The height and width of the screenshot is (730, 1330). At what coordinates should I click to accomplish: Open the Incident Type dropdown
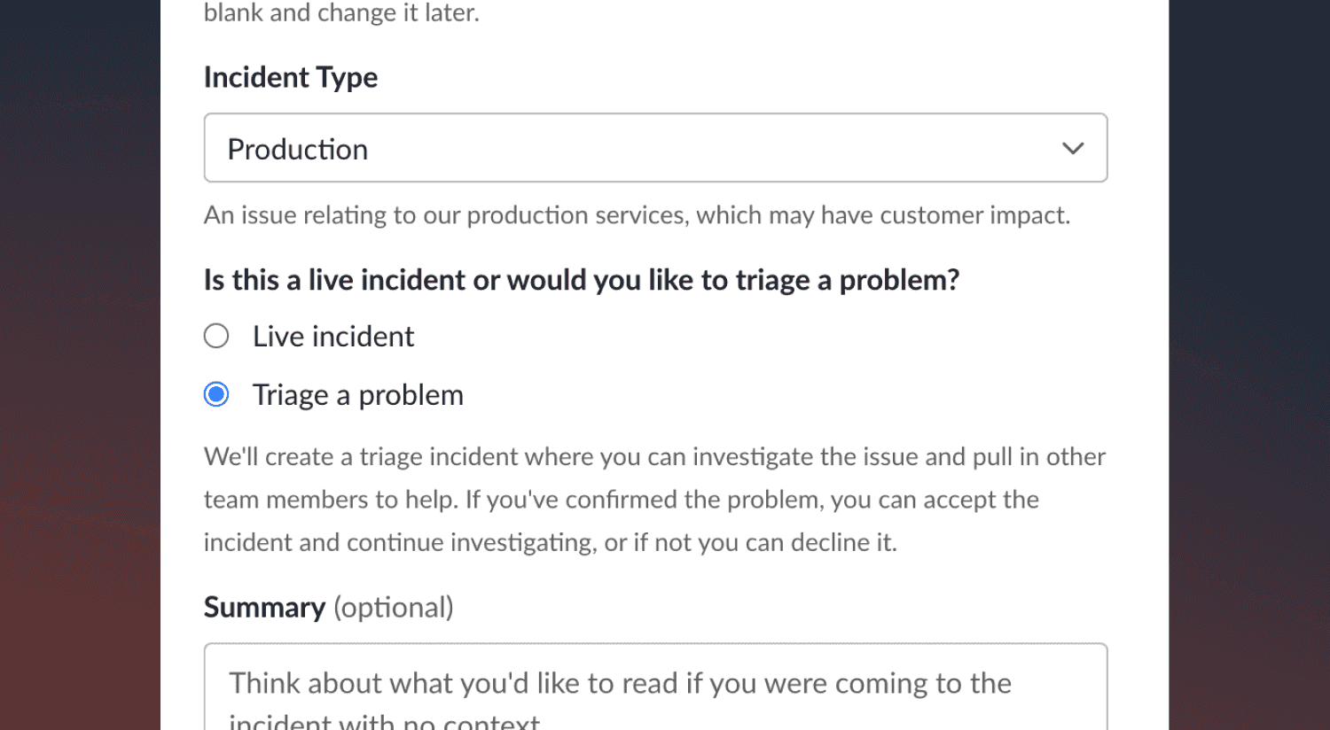pyautogui.click(x=655, y=148)
